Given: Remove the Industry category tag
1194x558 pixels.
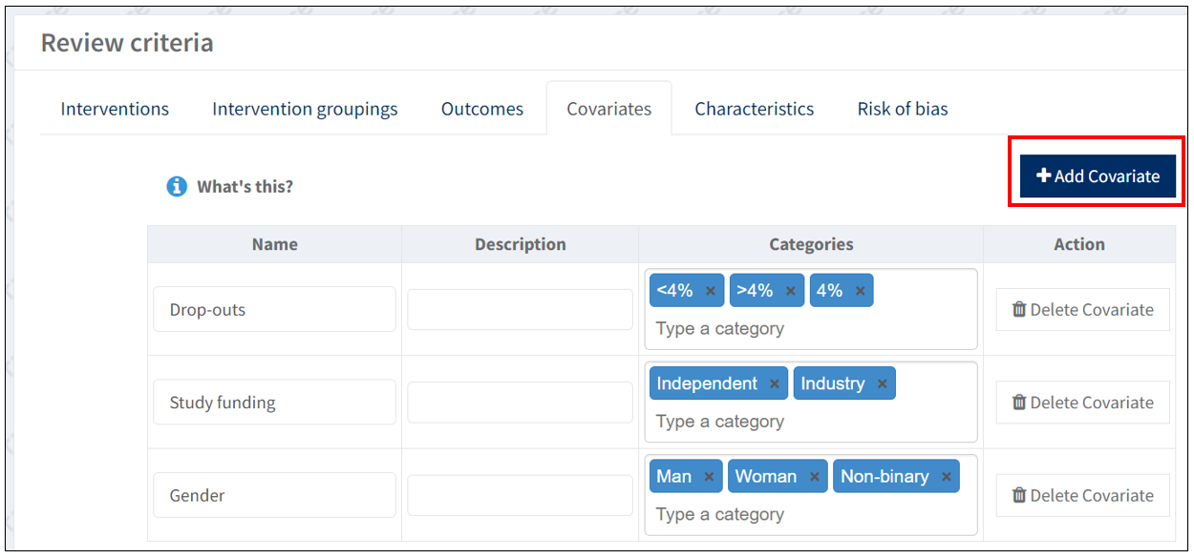Looking at the screenshot, I should click(882, 384).
